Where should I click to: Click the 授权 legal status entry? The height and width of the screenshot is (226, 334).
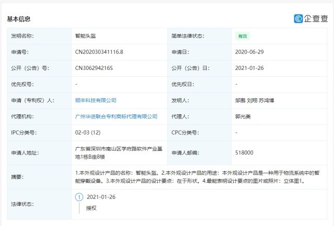click(x=91, y=208)
